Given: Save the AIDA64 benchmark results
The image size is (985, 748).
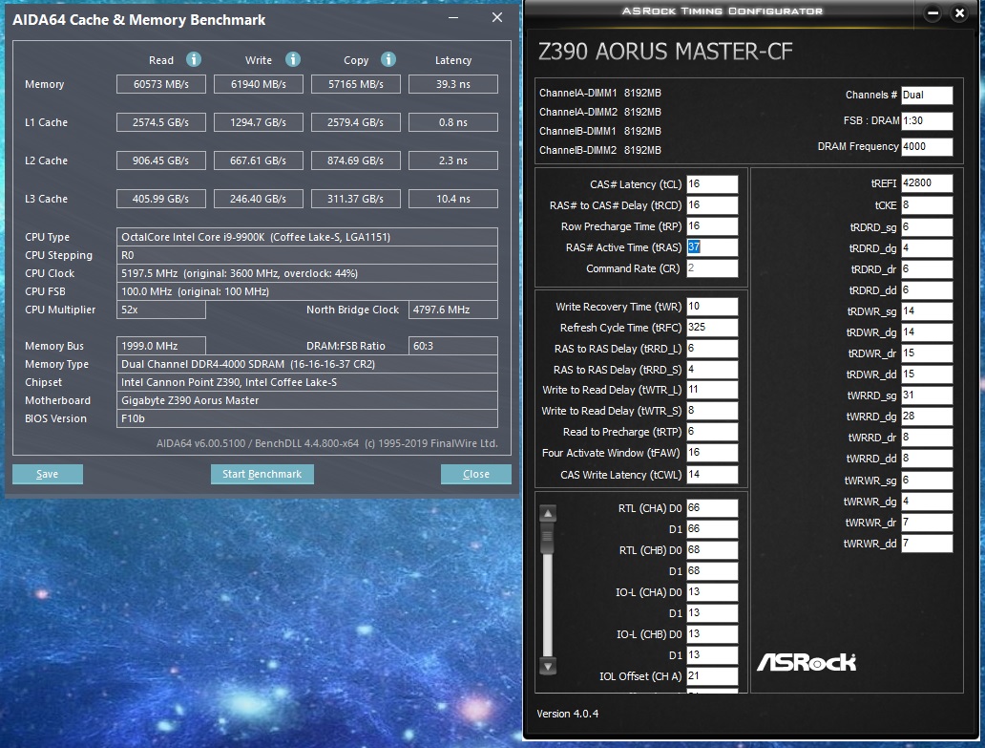Looking at the screenshot, I should 48,474.
